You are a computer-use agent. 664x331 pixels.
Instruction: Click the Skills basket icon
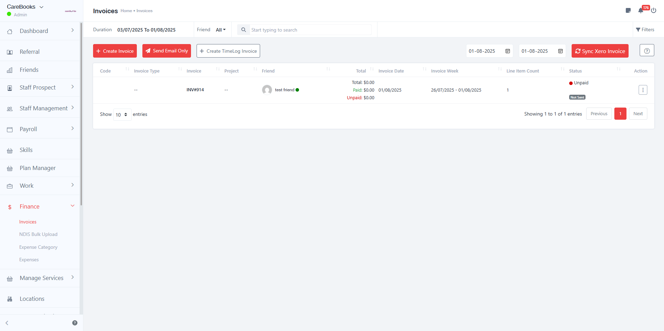pyautogui.click(x=10, y=150)
